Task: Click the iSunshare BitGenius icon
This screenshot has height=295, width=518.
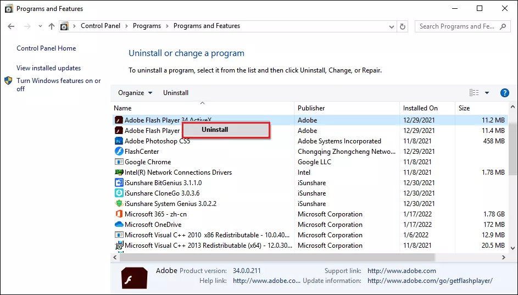Action: [x=119, y=183]
